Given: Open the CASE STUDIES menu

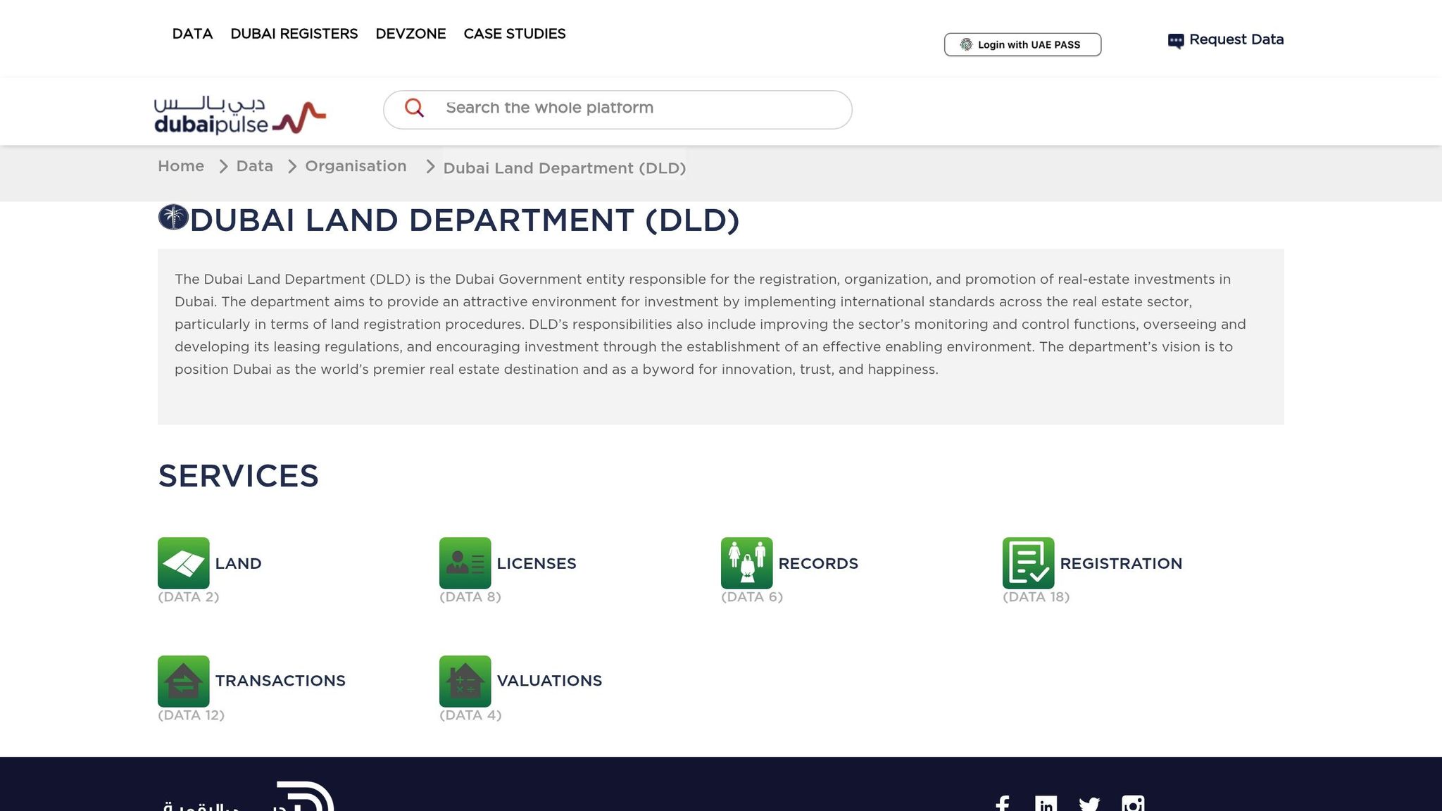Looking at the screenshot, I should [x=515, y=34].
